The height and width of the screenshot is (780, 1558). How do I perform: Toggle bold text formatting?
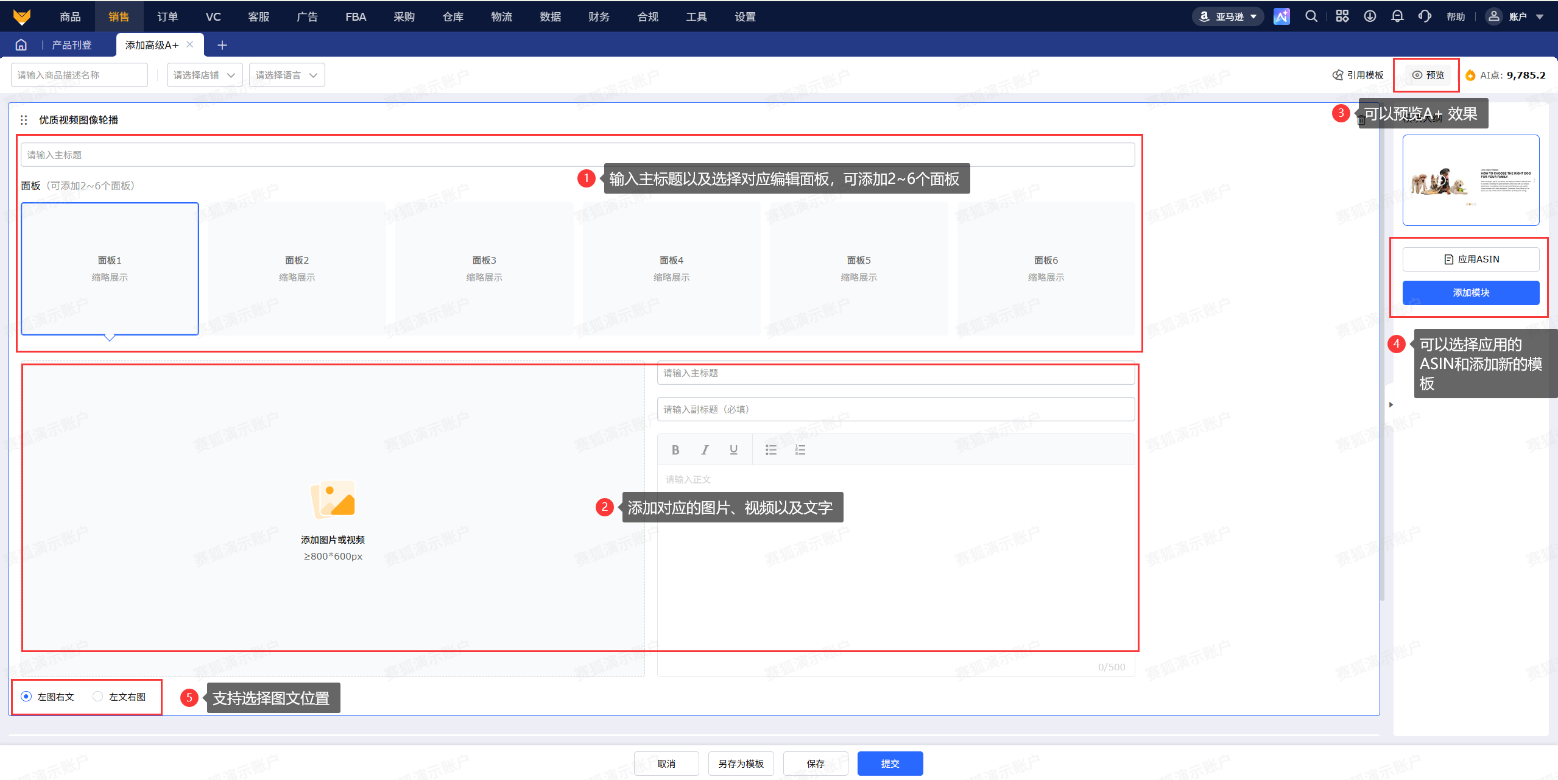(675, 450)
